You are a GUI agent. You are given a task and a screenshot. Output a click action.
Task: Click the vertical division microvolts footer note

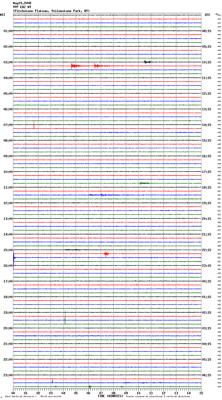coord(33,397)
